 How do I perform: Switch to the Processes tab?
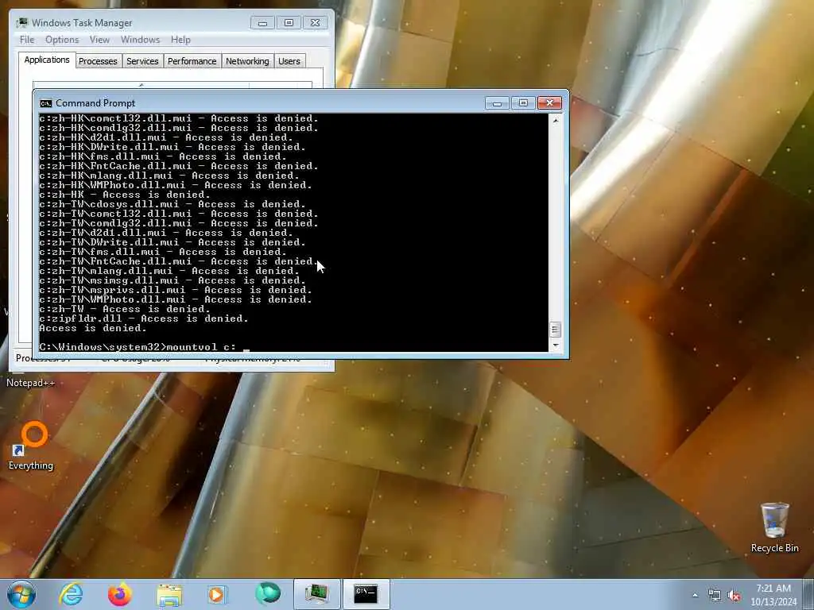coord(98,61)
